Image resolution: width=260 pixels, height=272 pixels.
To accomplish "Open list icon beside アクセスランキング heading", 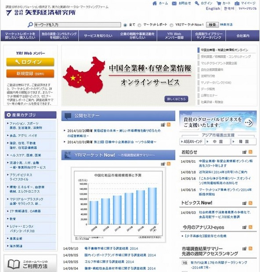I will tap(245, 249).
